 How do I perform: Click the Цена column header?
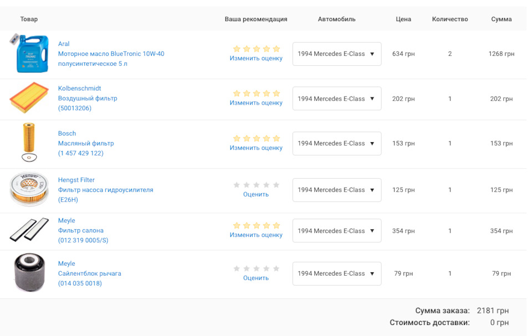click(403, 19)
